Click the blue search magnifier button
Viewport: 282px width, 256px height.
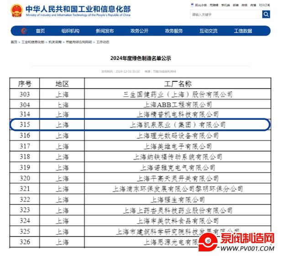point(266,14)
